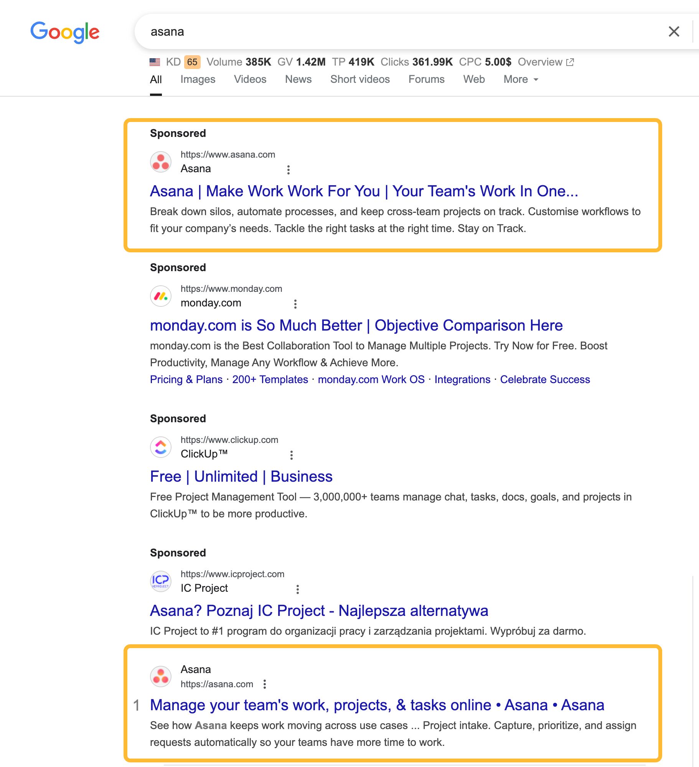Open the Short videos tab

pyautogui.click(x=360, y=79)
